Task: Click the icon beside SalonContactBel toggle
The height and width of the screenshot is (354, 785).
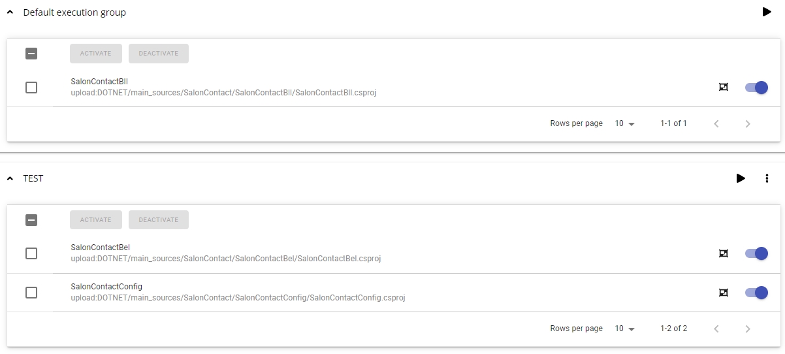Action: click(x=723, y=253)
